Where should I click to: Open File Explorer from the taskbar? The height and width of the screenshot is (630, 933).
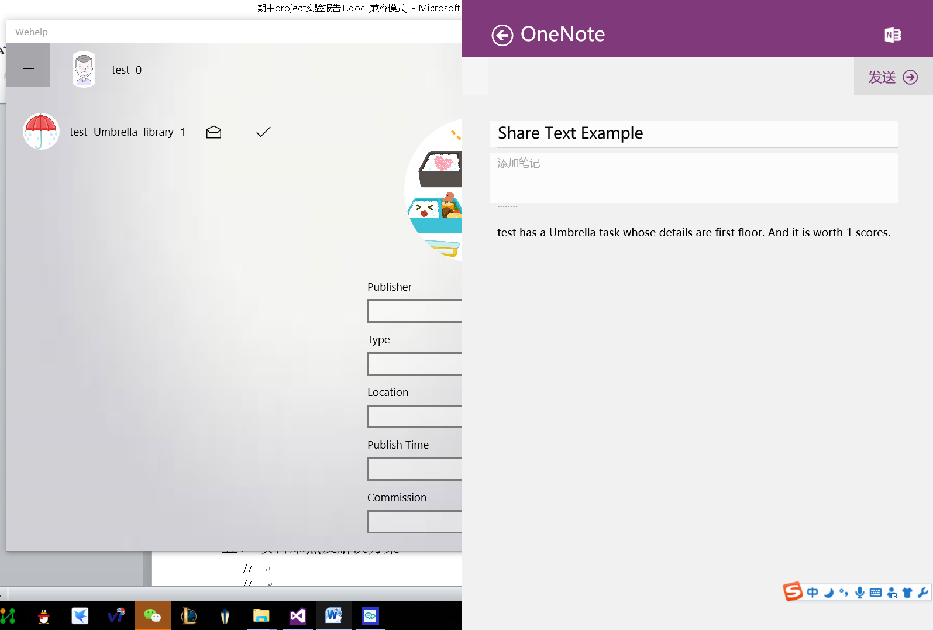pyautogui.click(x=261, y=616)
